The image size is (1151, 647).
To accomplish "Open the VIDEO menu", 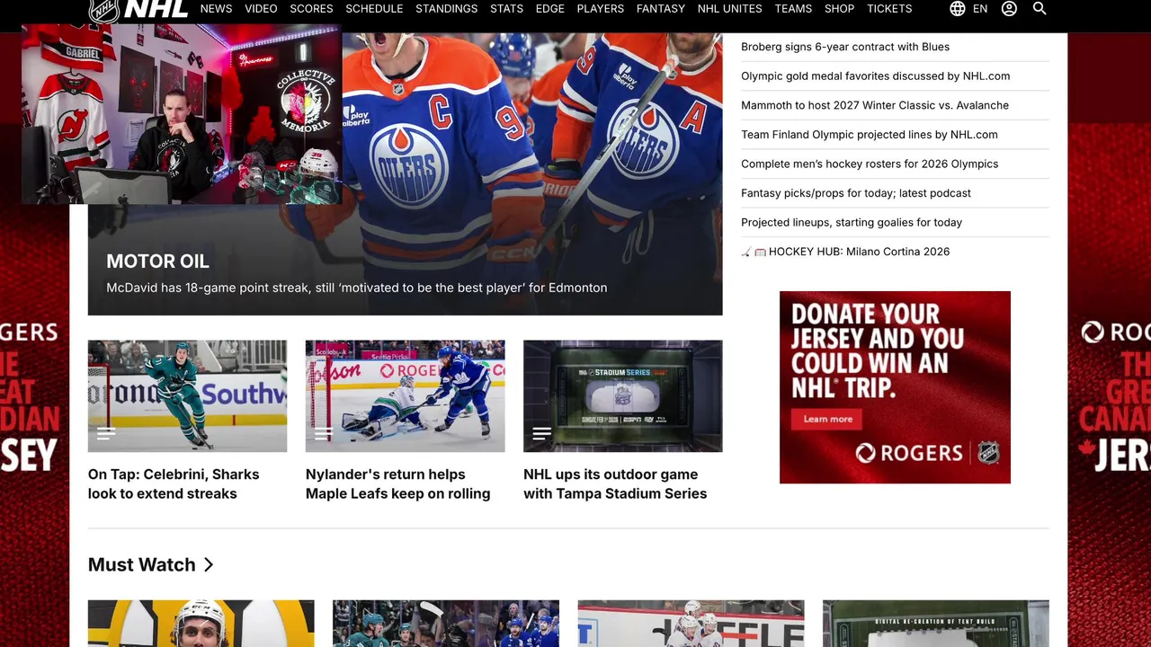I will tap(261, 9).
